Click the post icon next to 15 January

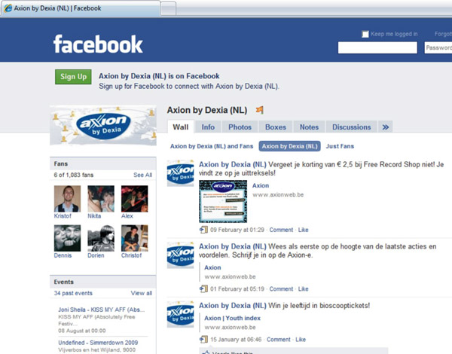coord(203,339)
